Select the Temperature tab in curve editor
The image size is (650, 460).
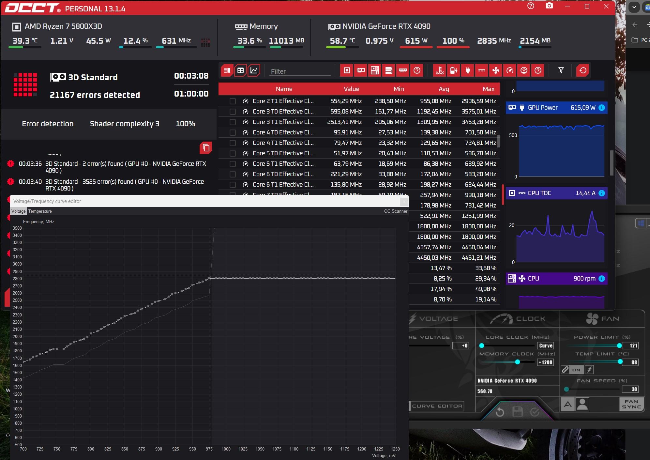40,211
